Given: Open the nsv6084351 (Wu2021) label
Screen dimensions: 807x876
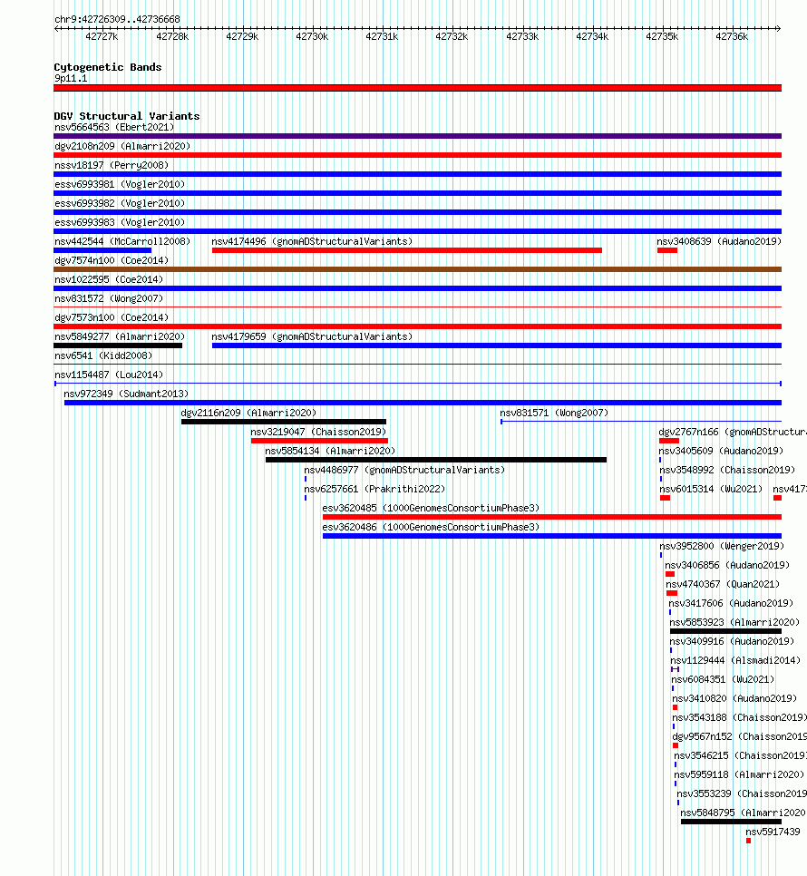Looking at the screenshot, I should pyautogui.click(x=723, y=679).
